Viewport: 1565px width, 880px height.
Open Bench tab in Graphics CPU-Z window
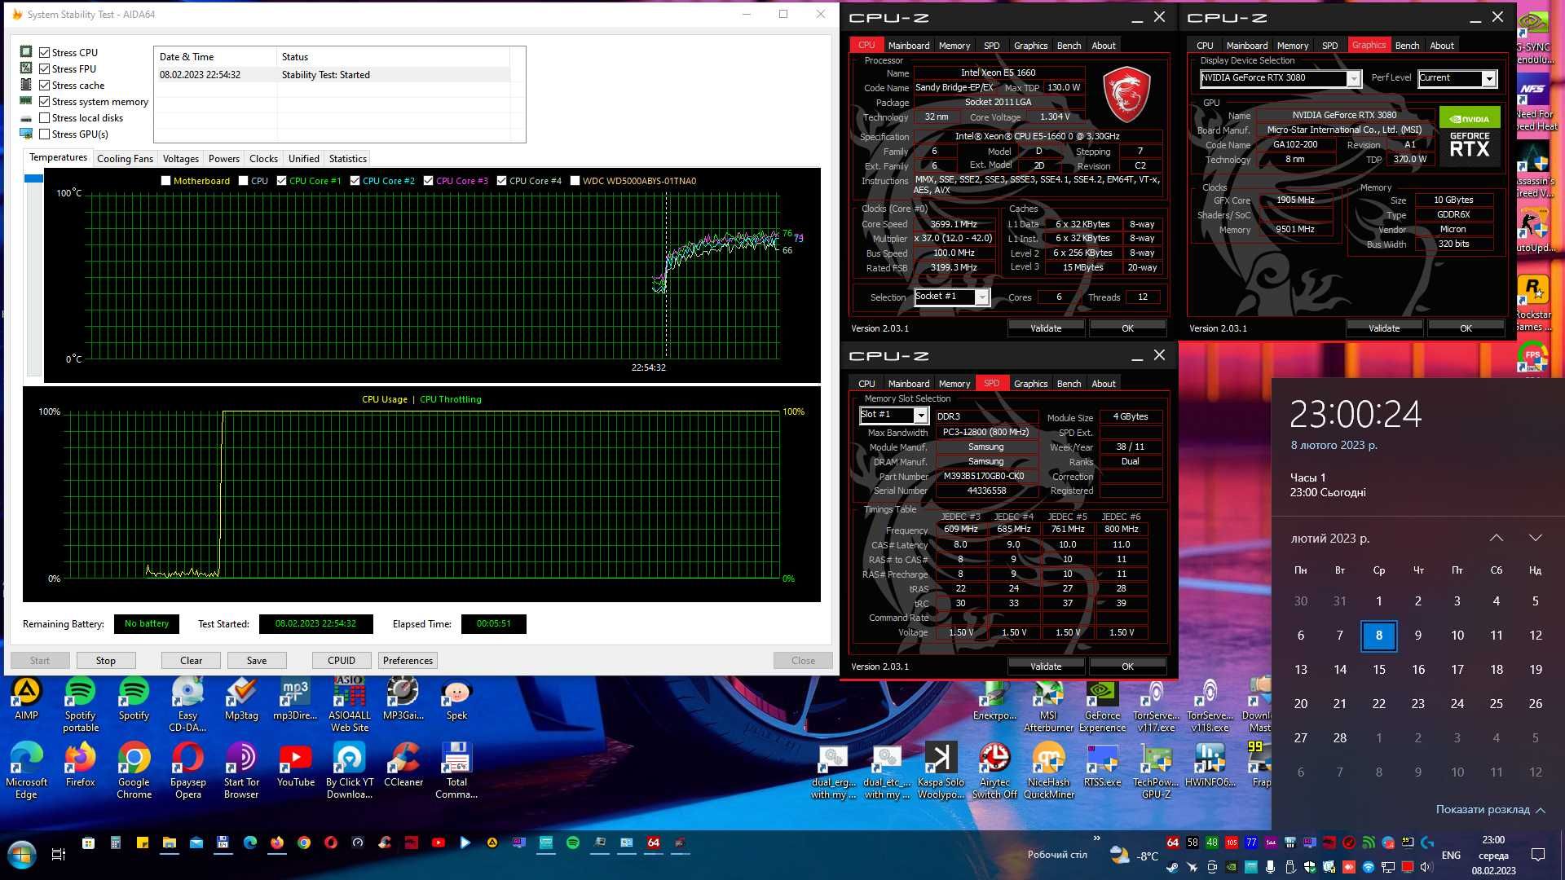(x=1407, y=46)
